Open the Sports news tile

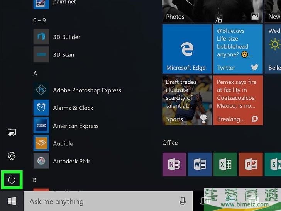[187, 100]
